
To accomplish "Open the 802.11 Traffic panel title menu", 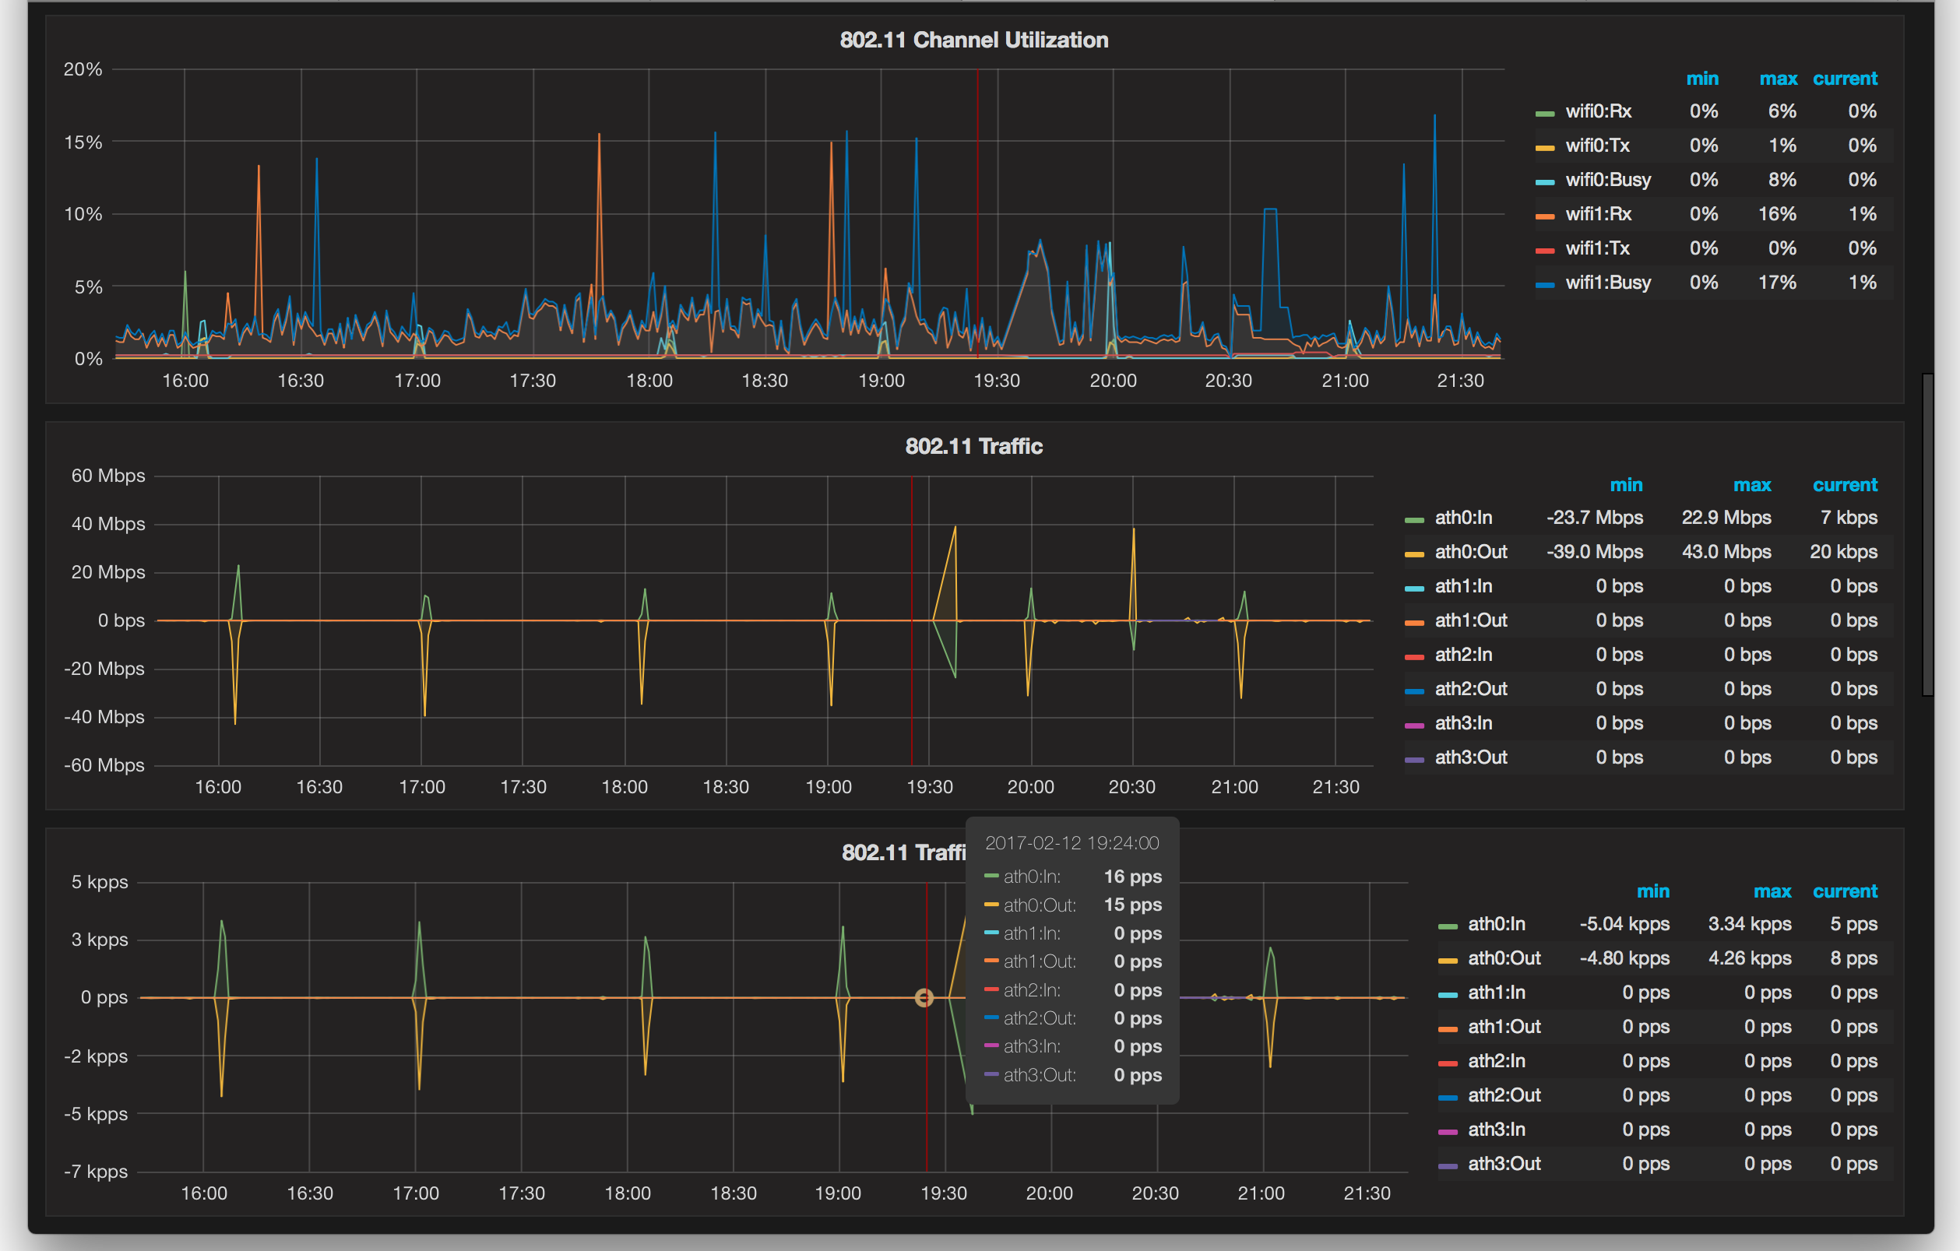I will pos(973,446).
